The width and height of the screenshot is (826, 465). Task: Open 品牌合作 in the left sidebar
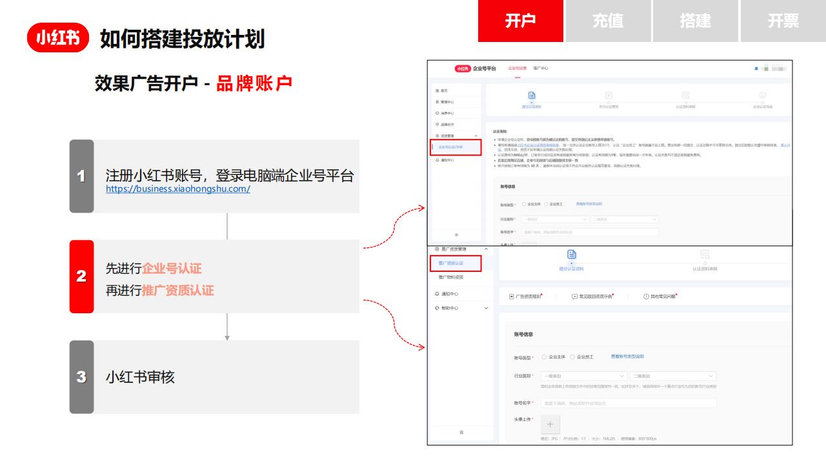pyautogui.click(x=445, y=124)
